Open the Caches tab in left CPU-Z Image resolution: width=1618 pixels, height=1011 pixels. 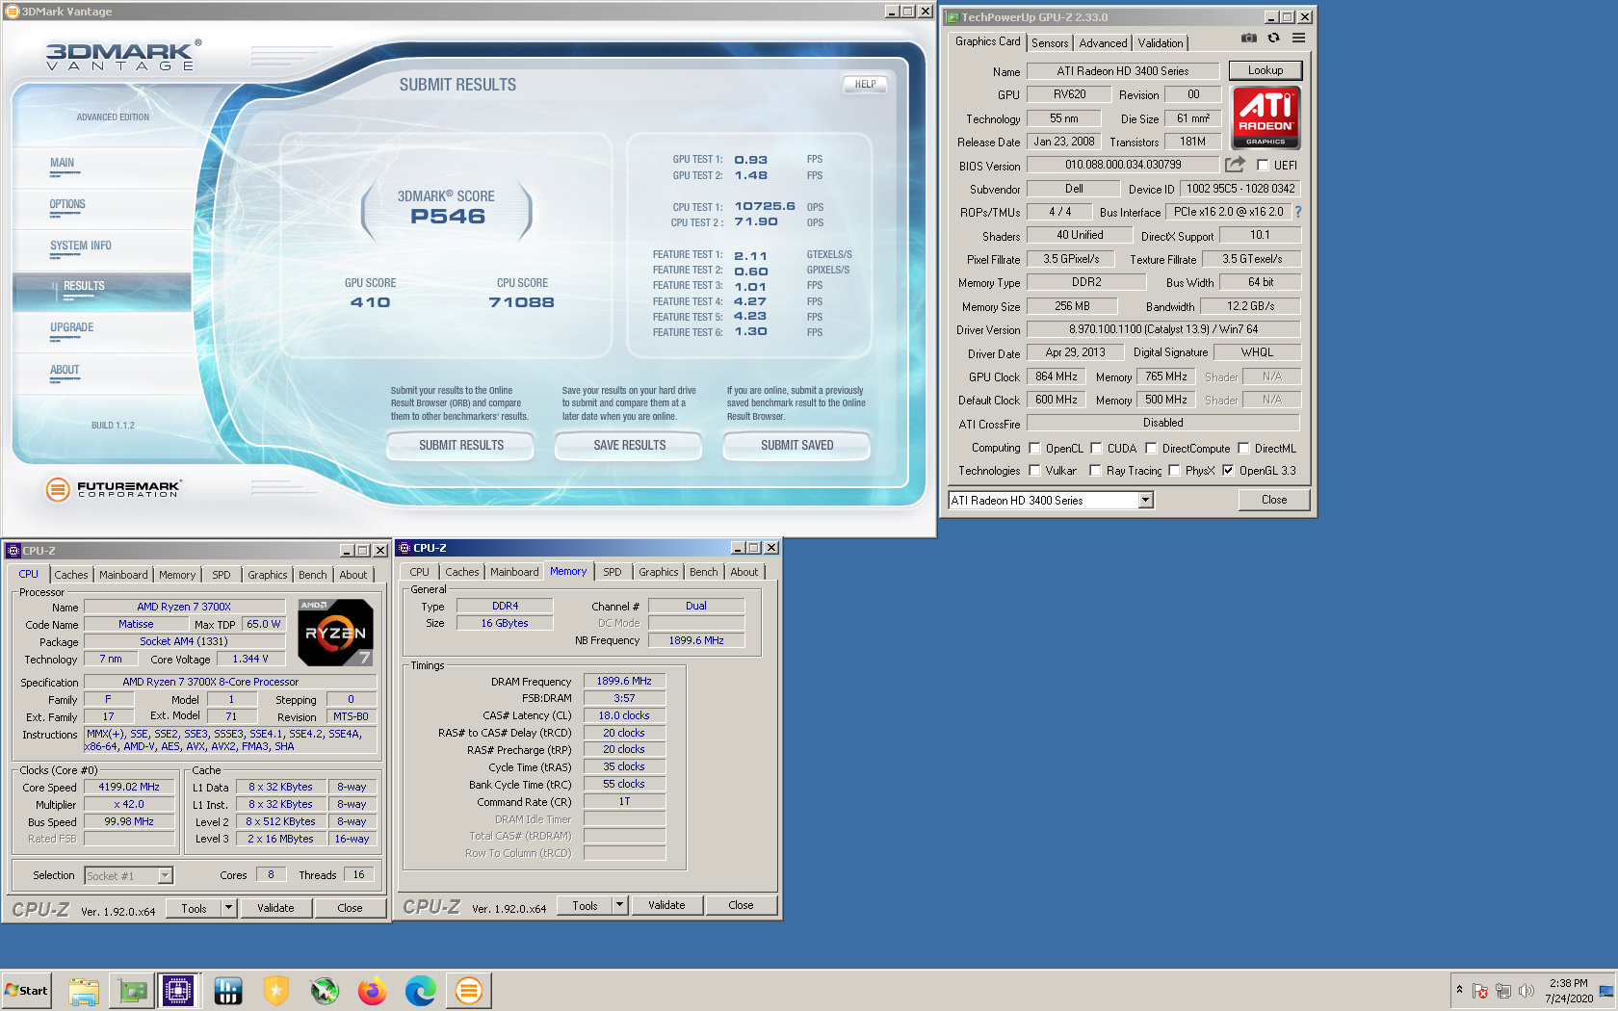click(71, 575)
